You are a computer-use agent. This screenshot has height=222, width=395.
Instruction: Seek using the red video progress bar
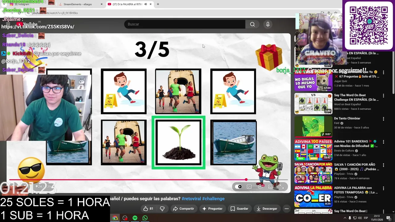(x=148, y=179)
